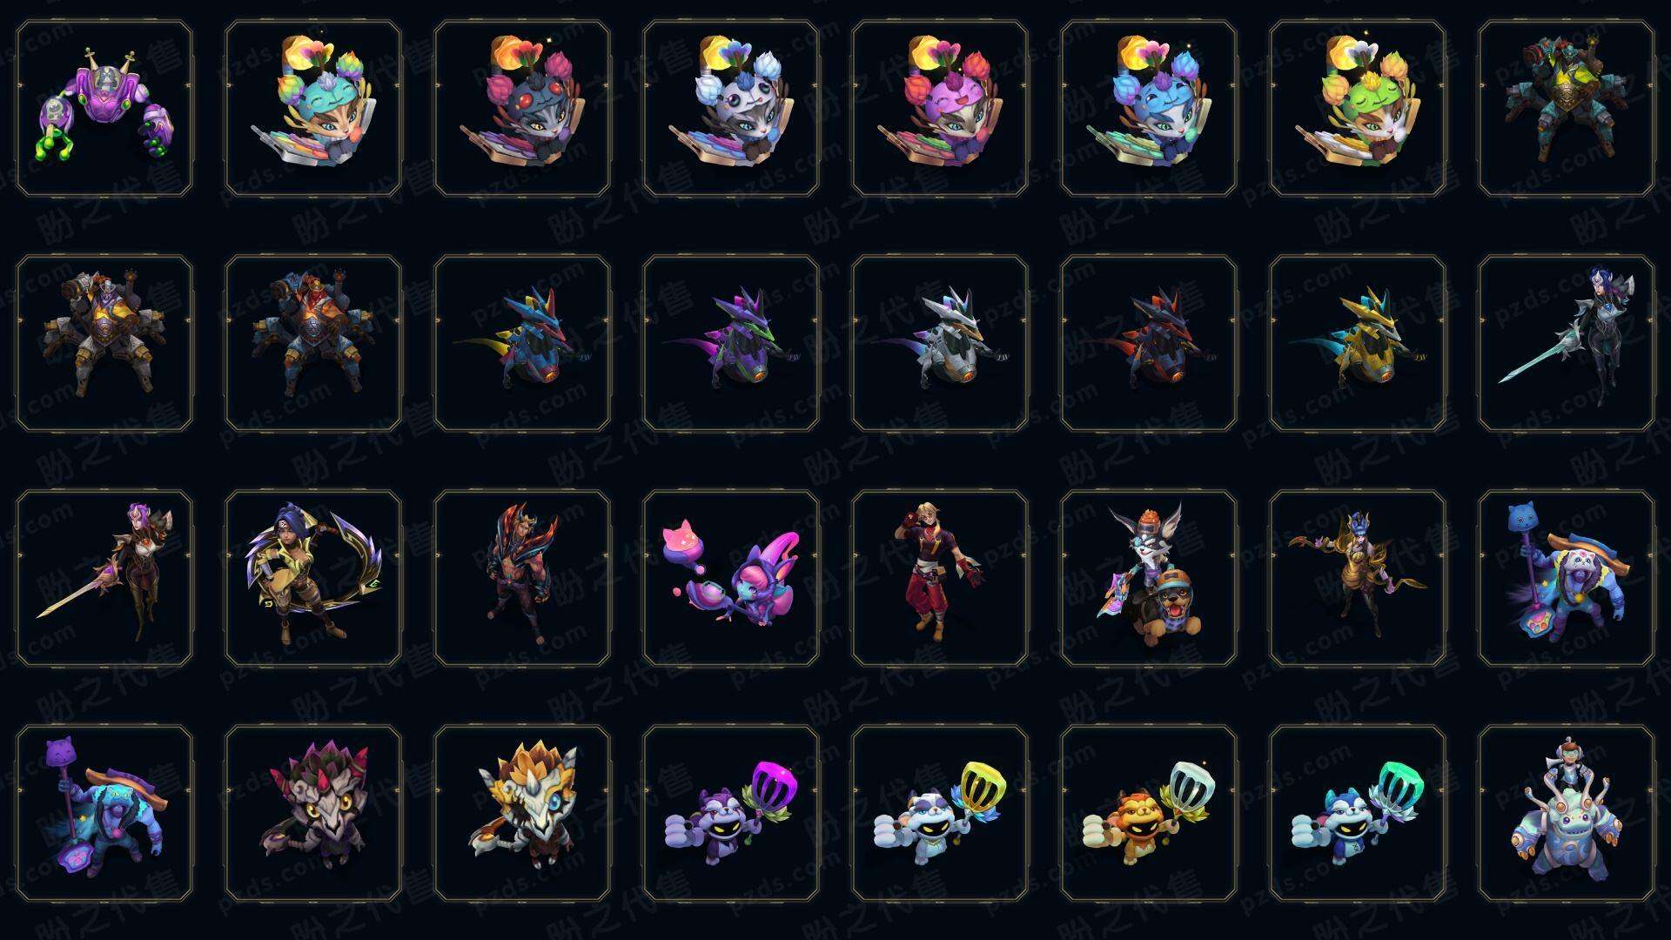Choose the warrior holding the large ring blade

pos(313,578)
